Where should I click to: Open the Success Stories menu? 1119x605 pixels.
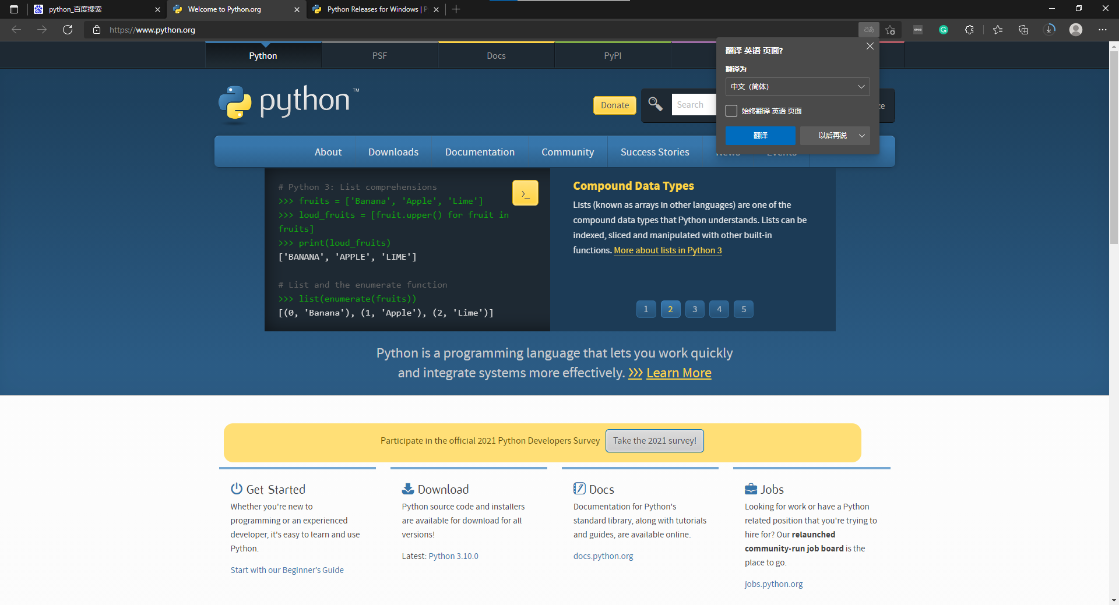coord(654,152)
